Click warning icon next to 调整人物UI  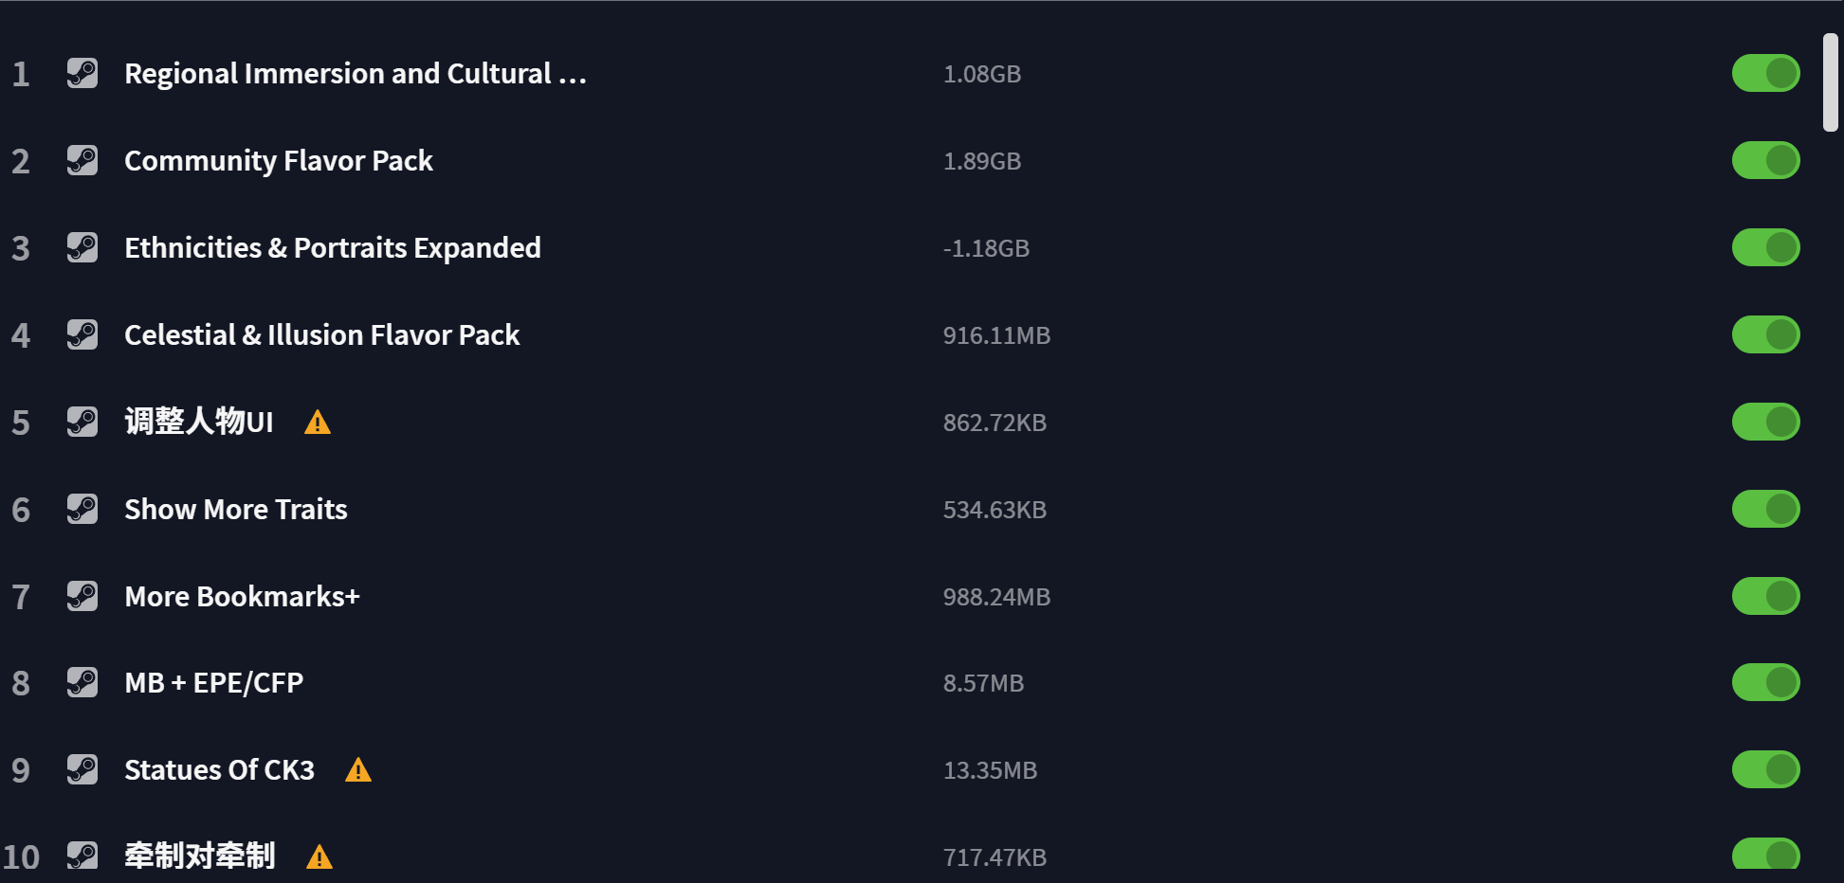click(318, 423)
